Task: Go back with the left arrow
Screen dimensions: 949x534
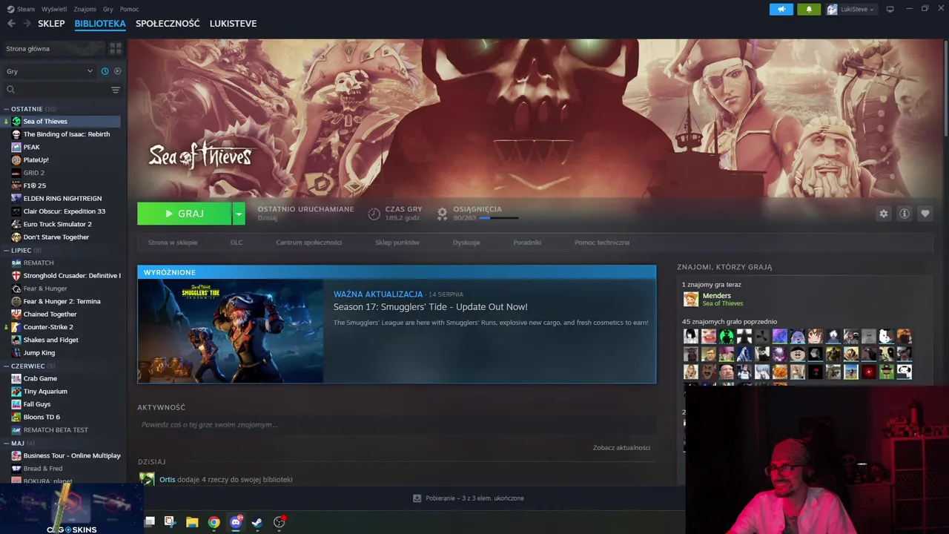Action: click(x=11, y=24)
